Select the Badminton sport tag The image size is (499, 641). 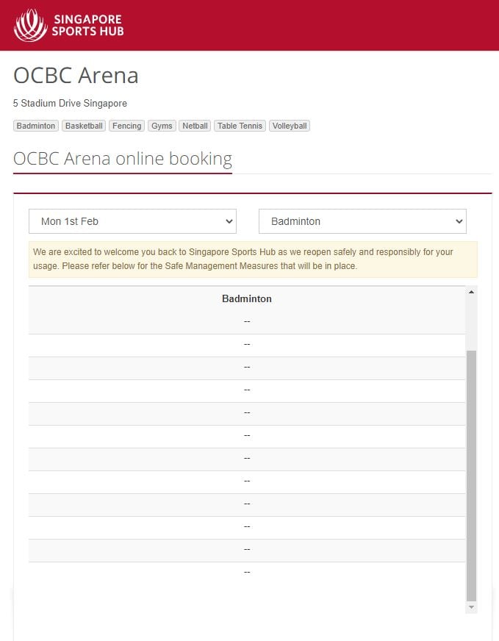[x=36, y=126]
